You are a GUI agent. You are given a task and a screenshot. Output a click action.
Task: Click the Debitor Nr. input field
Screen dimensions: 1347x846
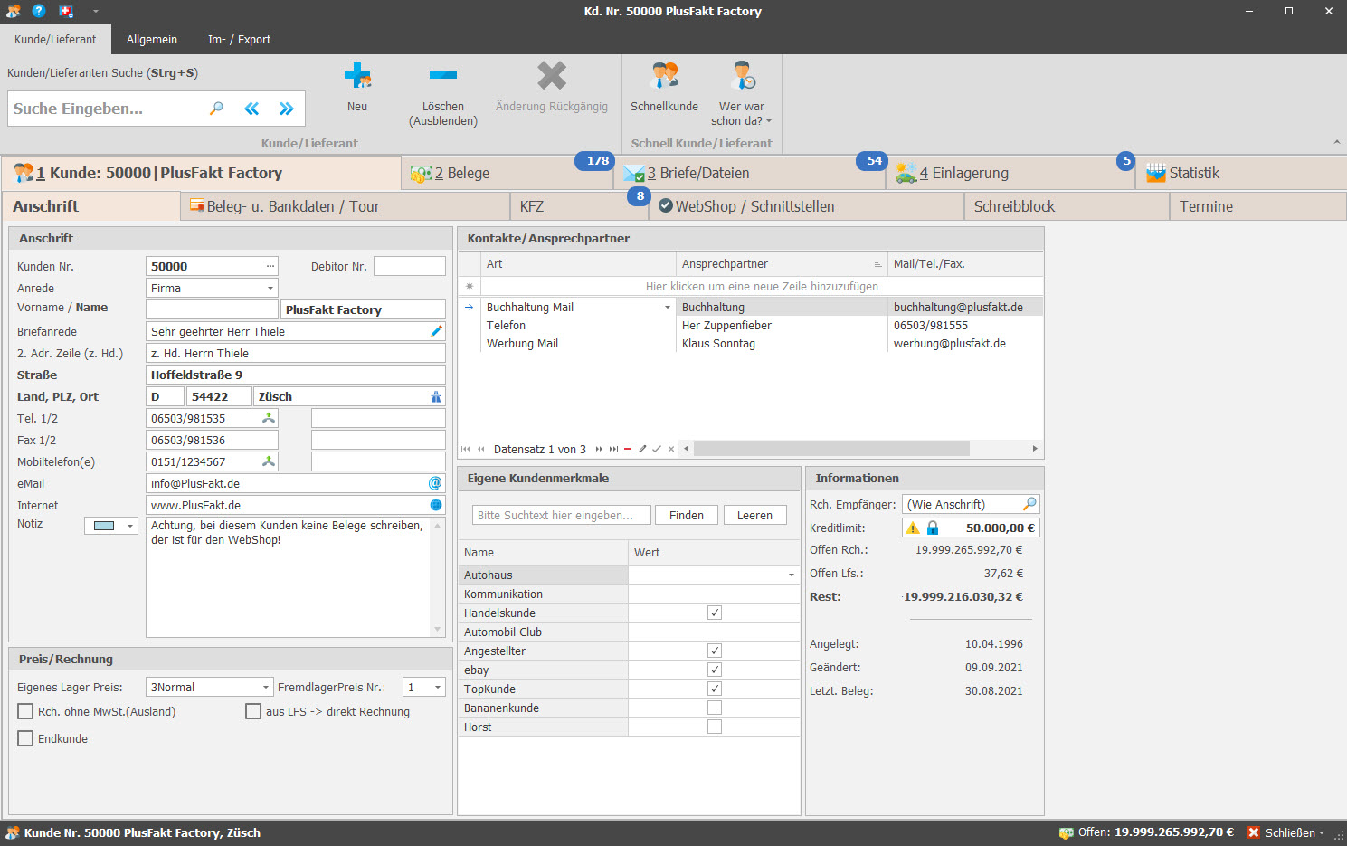point(410,266)
